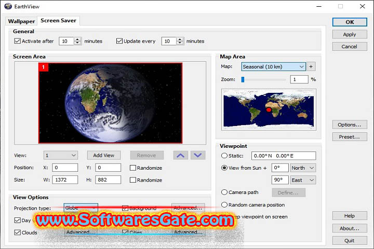
Task: Click the world map preview in Map Area
Action: (x=269, y=109)
